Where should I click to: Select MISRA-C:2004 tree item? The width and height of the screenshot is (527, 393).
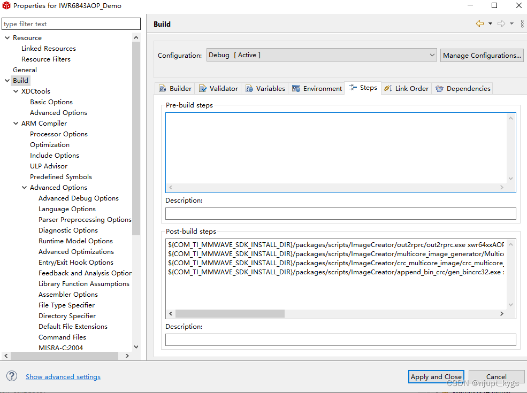click(61, 348)
